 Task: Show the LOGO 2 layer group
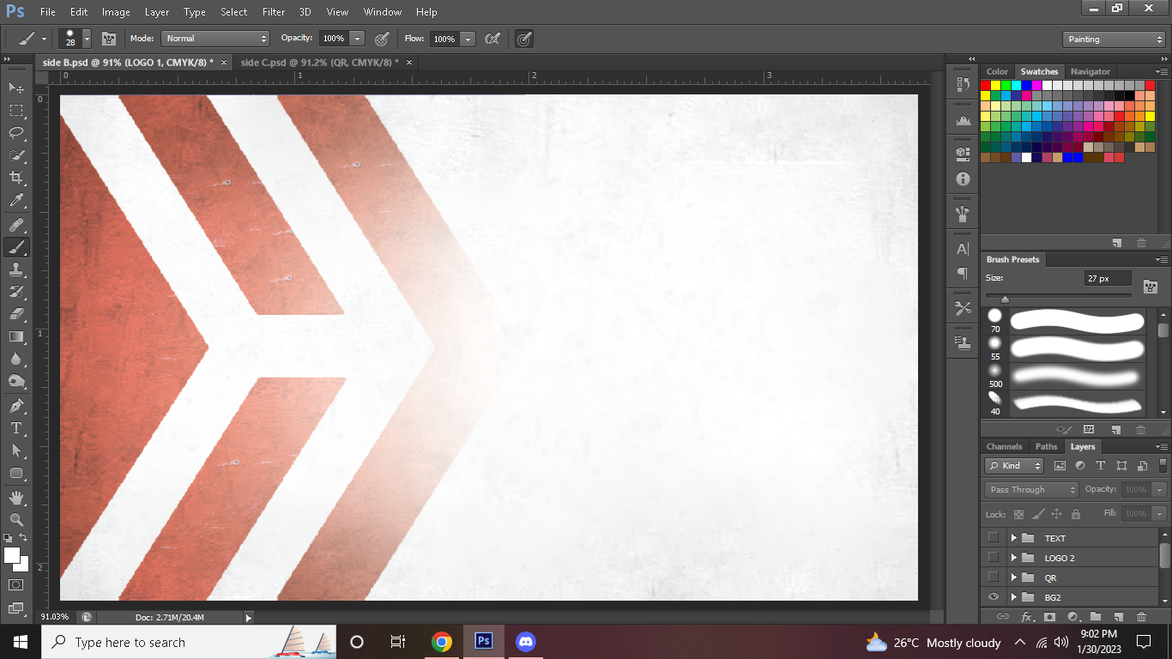pyautogui.click(x=994, y=558)
